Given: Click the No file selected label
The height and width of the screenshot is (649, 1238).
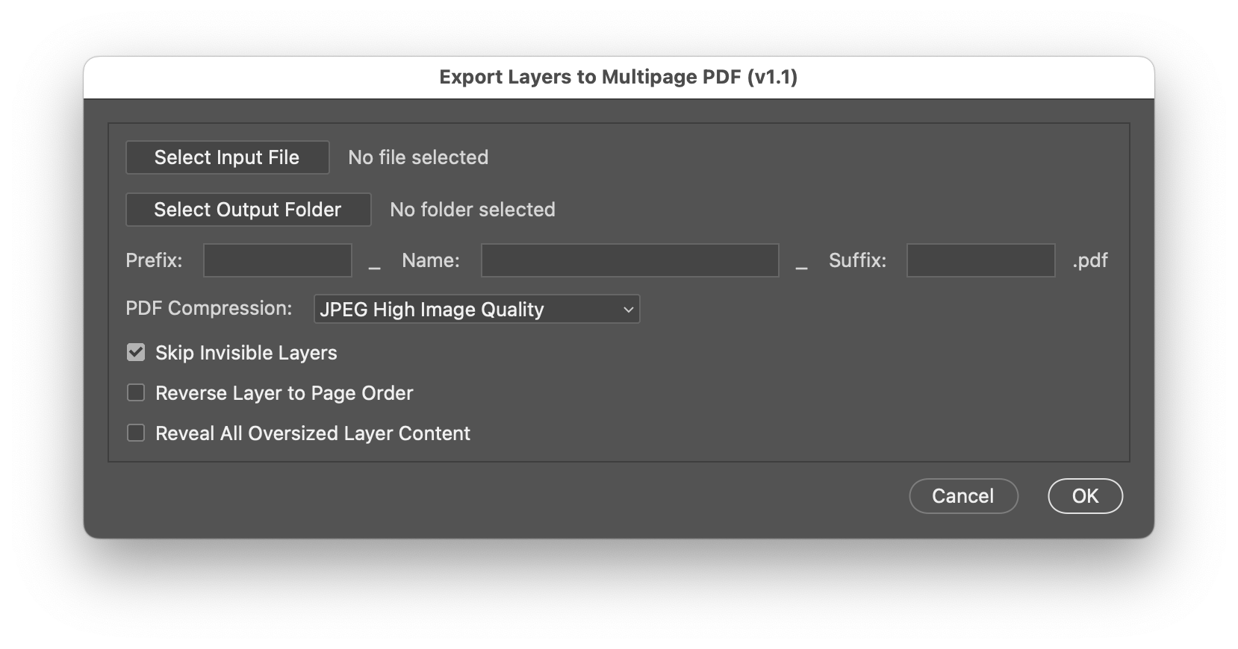Looking at the screenshot, I should pos(417,157).
